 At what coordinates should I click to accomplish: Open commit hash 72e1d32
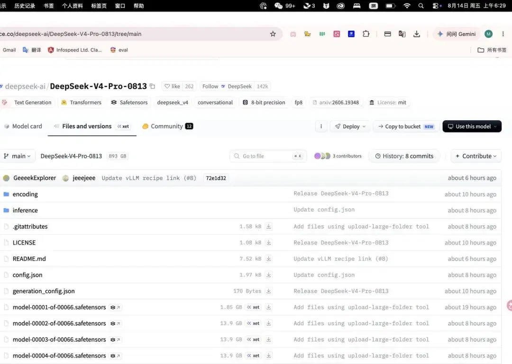(216, 178)
